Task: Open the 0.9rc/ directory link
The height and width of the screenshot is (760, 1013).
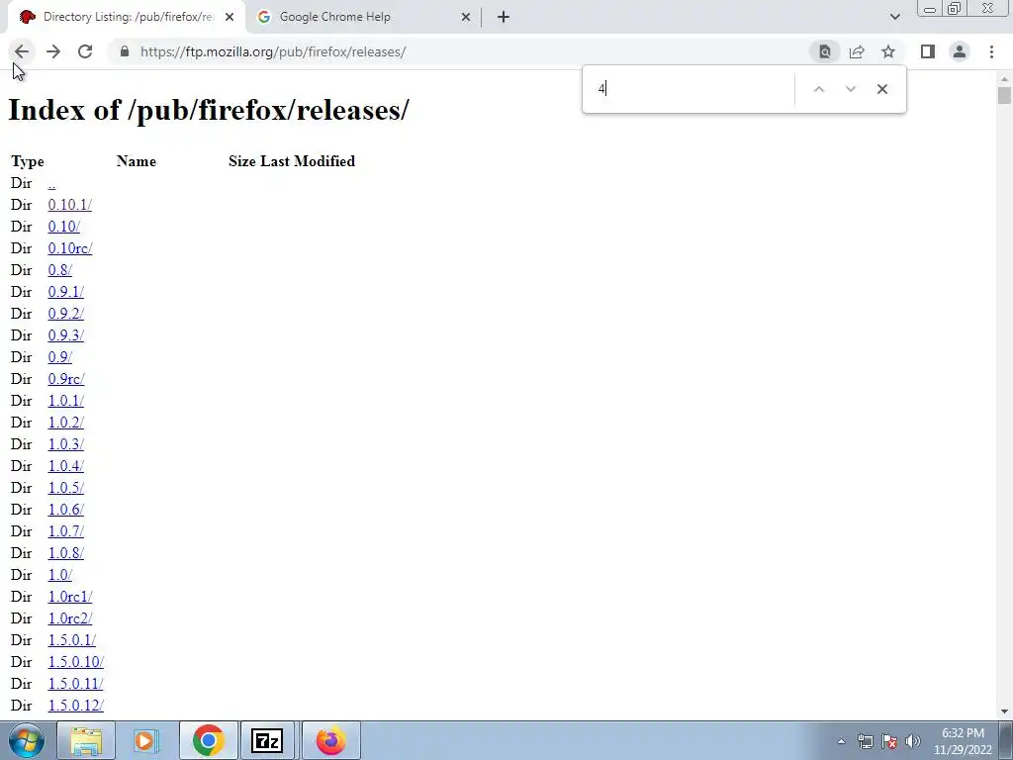Action: 66,379
